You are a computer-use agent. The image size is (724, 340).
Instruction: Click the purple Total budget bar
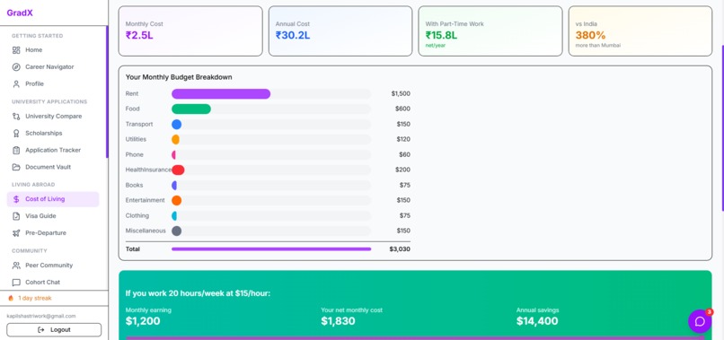(271, 249)
